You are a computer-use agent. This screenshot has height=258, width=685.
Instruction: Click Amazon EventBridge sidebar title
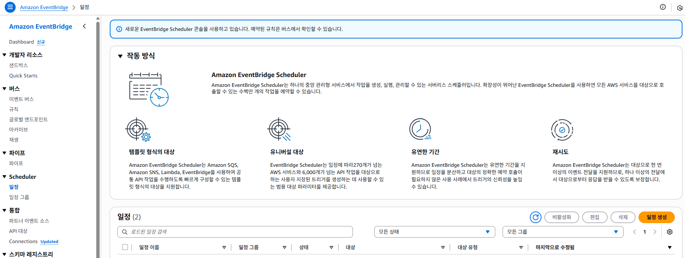tap(41, 27)
